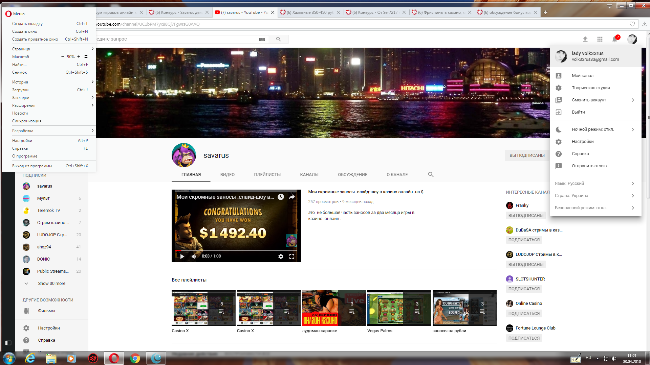
Task: Click the YouTube notifications bell icon
Action: tap(614, 39)
